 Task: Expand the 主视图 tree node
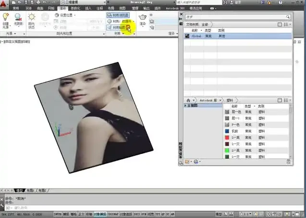tap(186, 105)
